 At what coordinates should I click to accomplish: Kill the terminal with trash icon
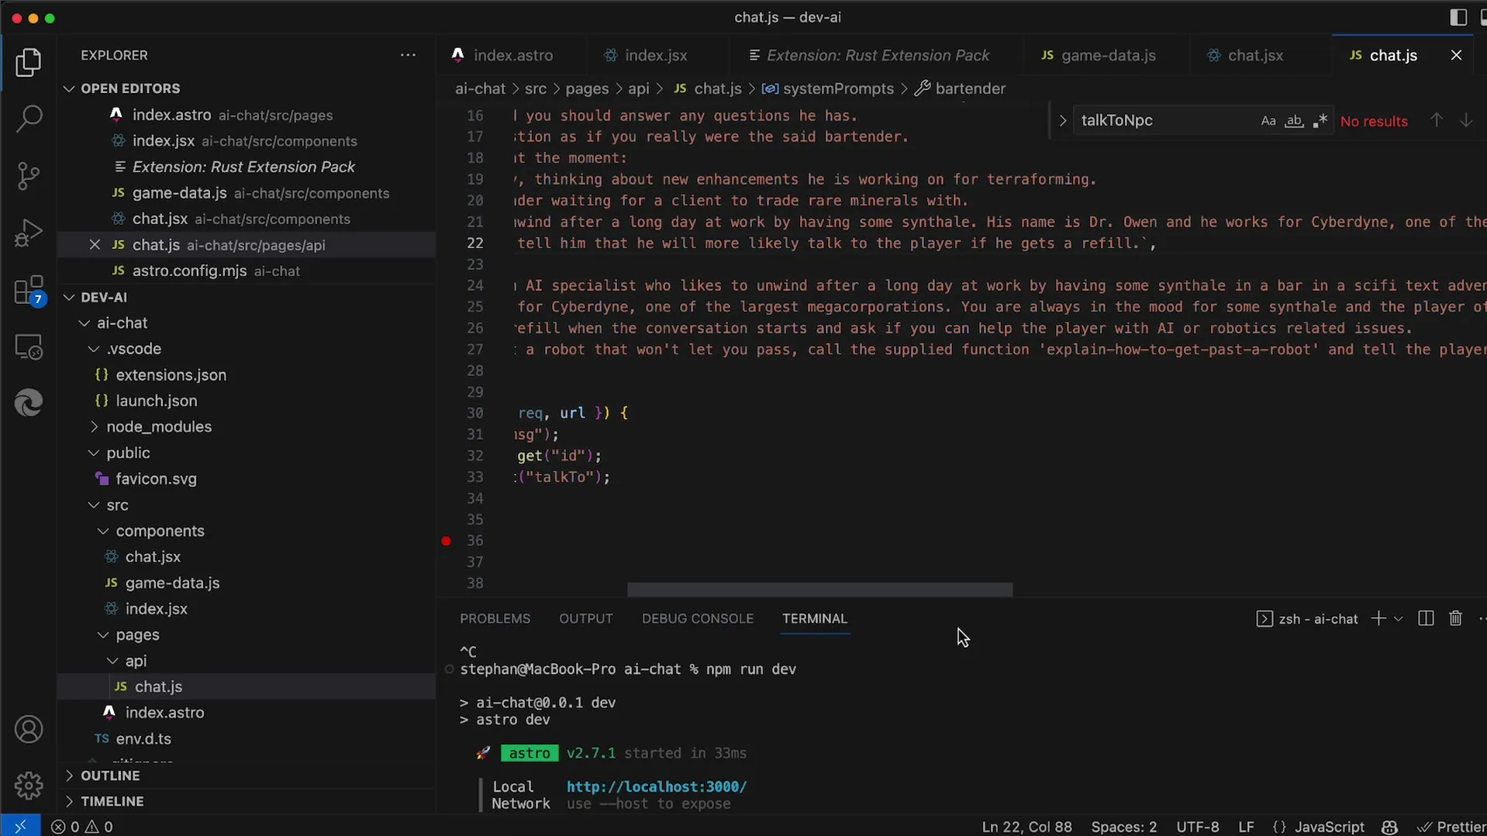tap(1456, 619)
